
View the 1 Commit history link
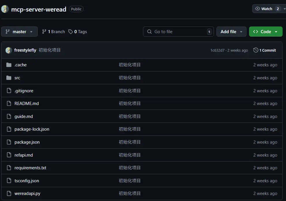(x=268, y=50)
